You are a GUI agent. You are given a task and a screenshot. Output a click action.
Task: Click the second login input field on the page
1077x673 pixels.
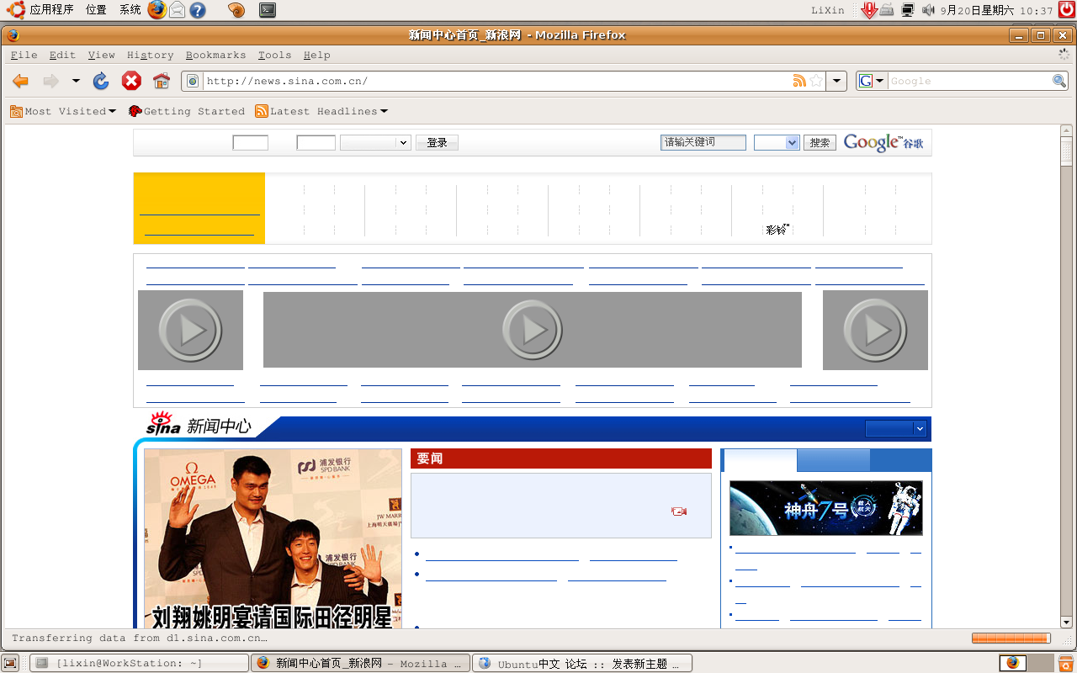coord(316,143)
